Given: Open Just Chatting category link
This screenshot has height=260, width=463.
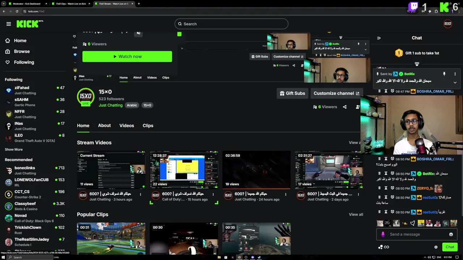Looking at the screenshot, I should tap(111, 105).
